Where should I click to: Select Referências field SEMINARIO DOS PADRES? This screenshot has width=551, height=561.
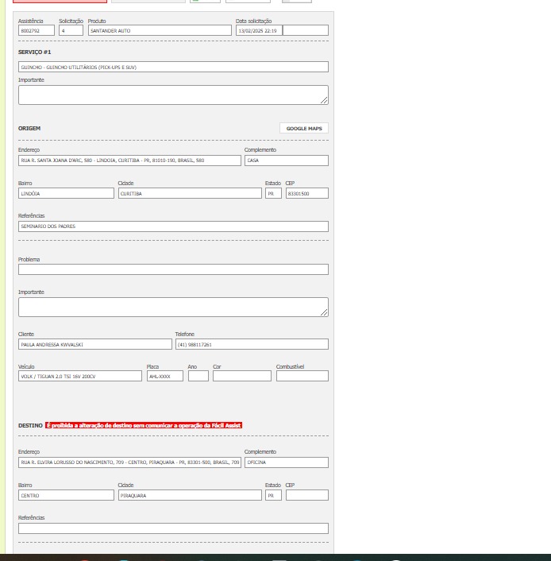pos(173,226)
